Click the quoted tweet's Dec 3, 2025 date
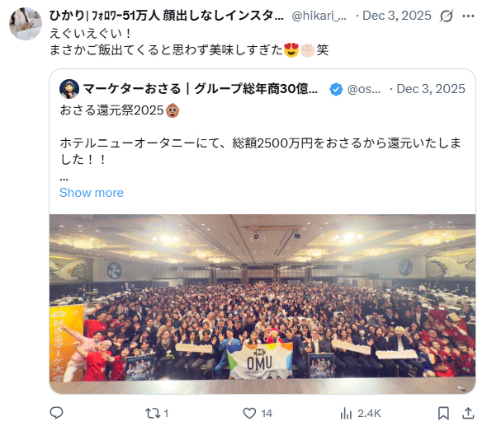This screenshot has height=426, width=487. pyautogui.click(x=431, y=89)
